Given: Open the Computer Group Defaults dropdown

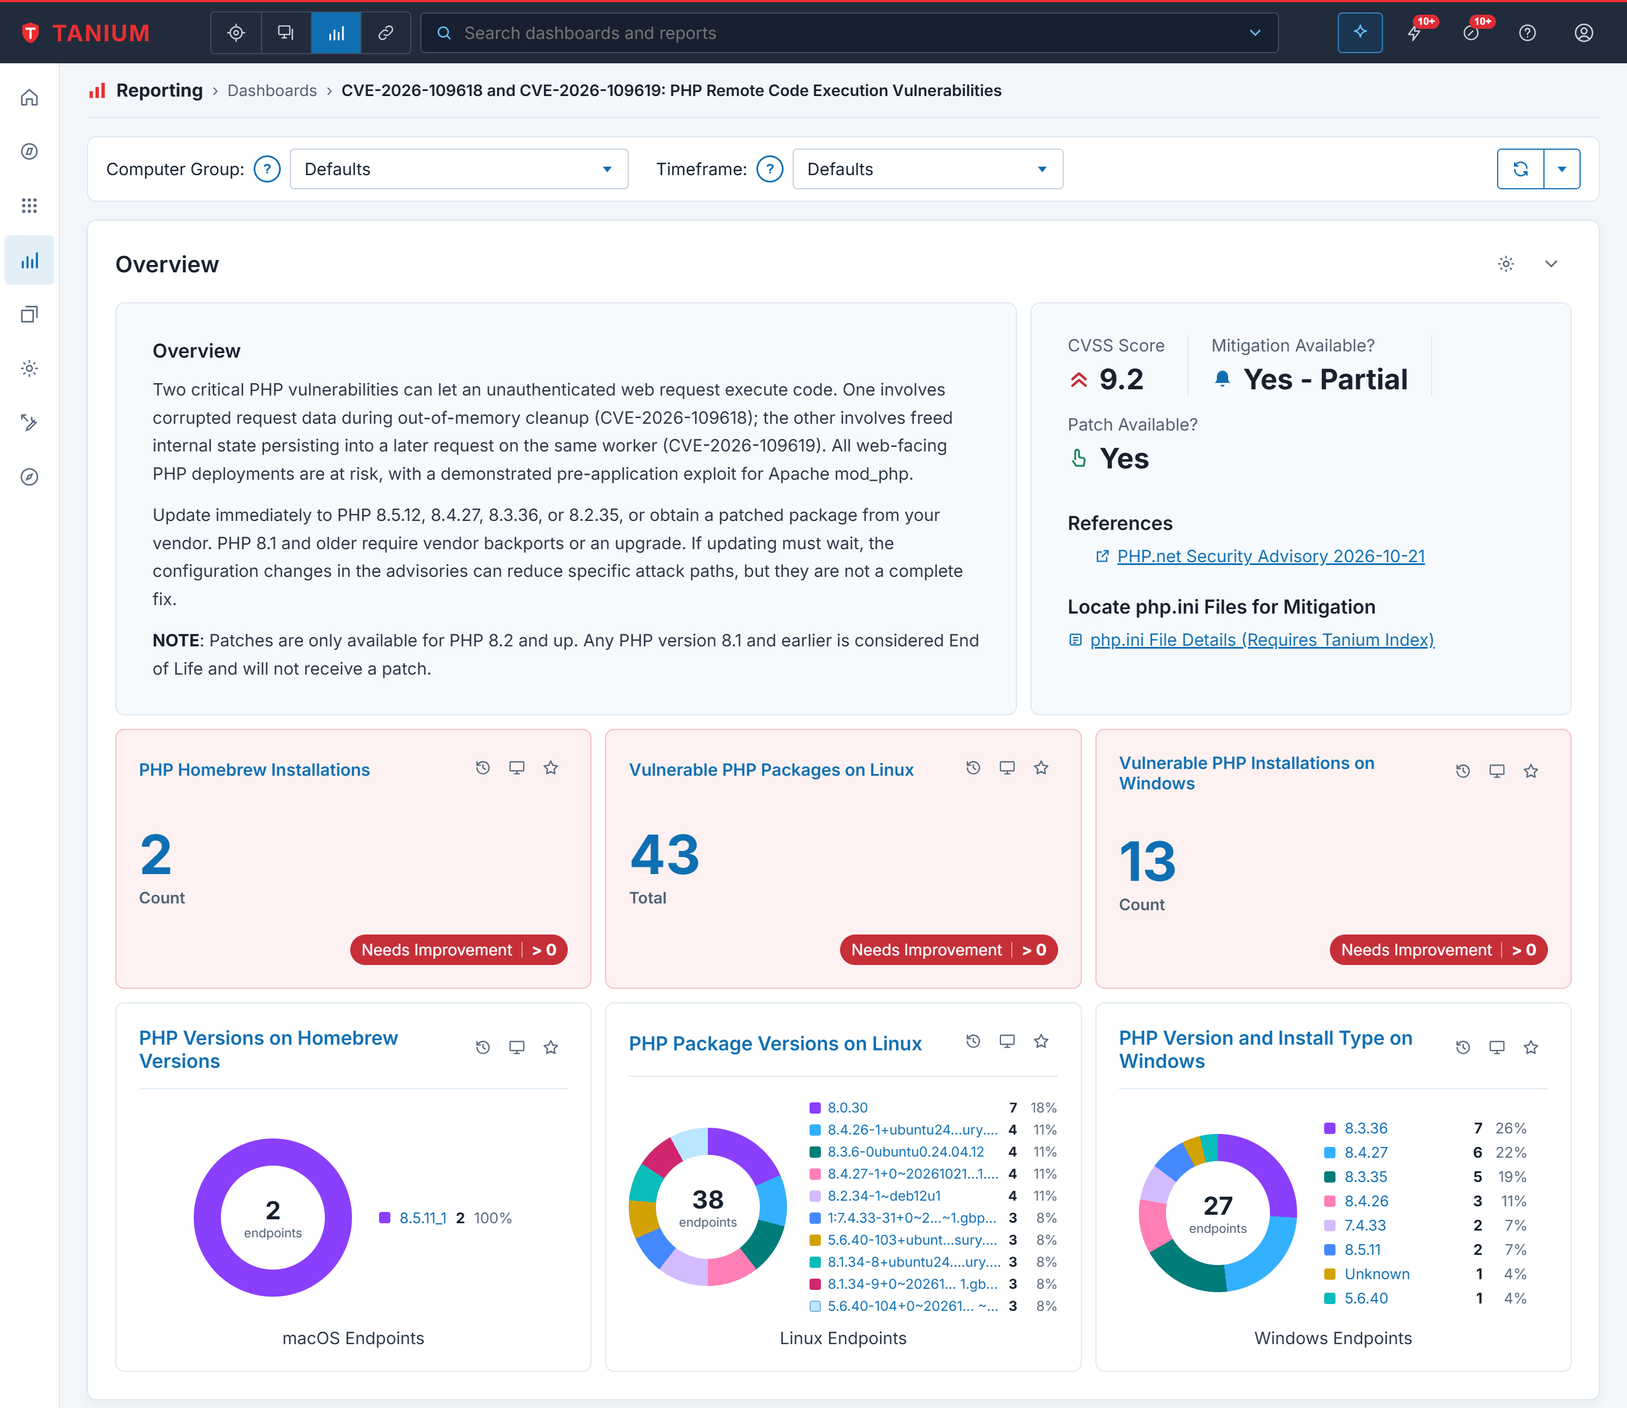Looking at the screenshot, I should (x=459, y=169).
